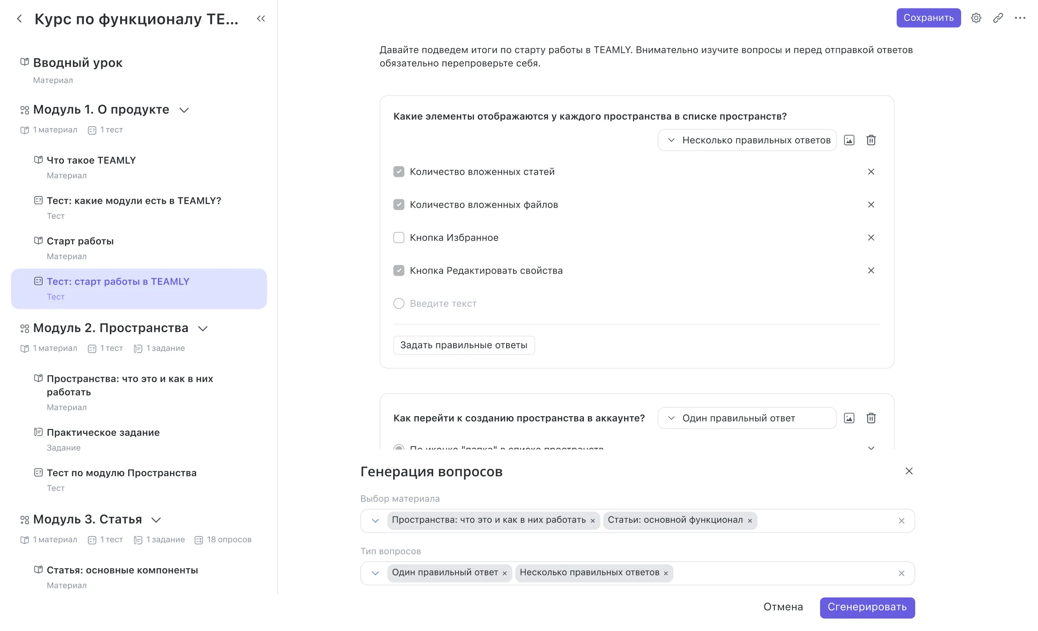Delete the first question via trash icon
This screenshot has height=631, width=1038.
tap(871, 141)
